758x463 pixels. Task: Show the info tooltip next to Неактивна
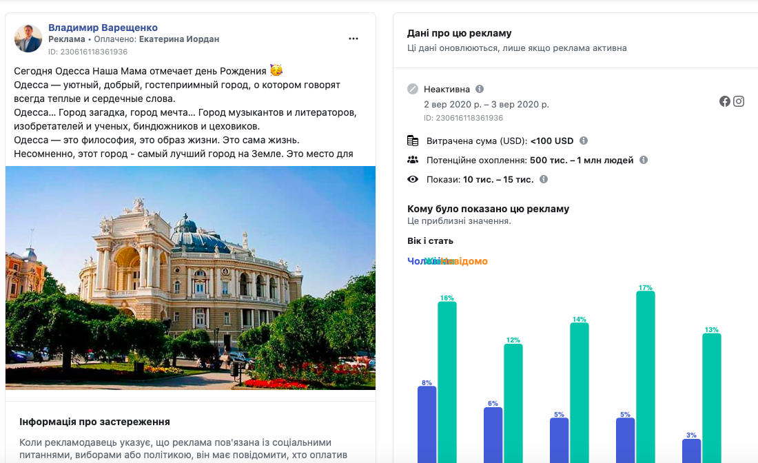[x=480, y=89]
